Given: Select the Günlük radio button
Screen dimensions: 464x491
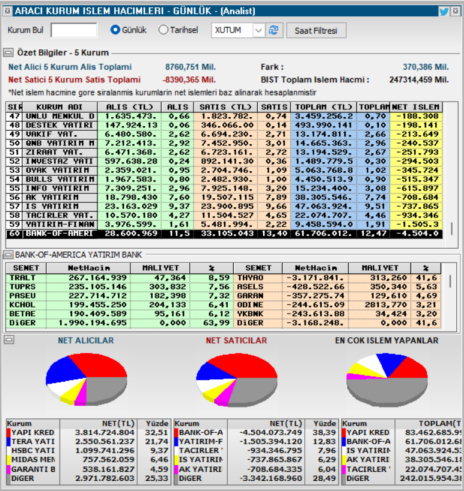Looking at the screenshot, I should pyautogui.click(x=115, y=29).
